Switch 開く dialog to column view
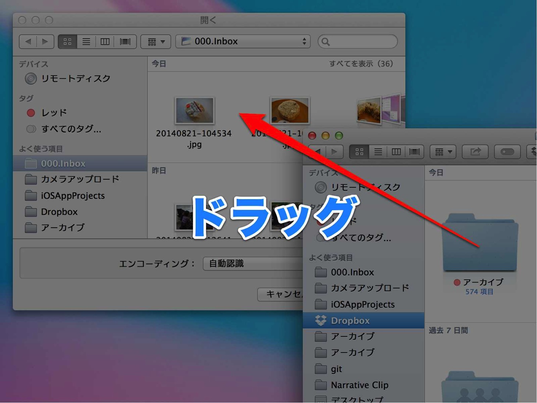This screenshot has height=403, width=537. pos(105,42)
